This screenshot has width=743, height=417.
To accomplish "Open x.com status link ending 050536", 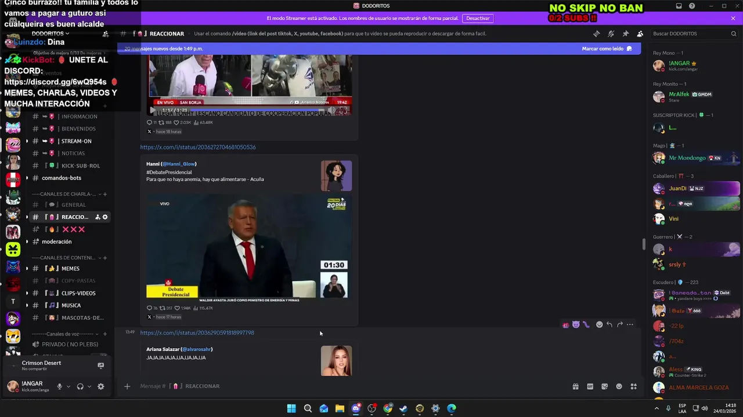I will 198,147.
